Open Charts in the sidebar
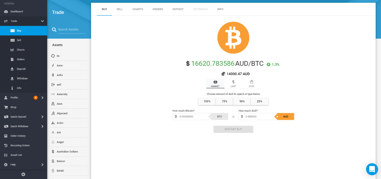Image resolution: width=381 pixels, height=179 pixels. (23, 50)
